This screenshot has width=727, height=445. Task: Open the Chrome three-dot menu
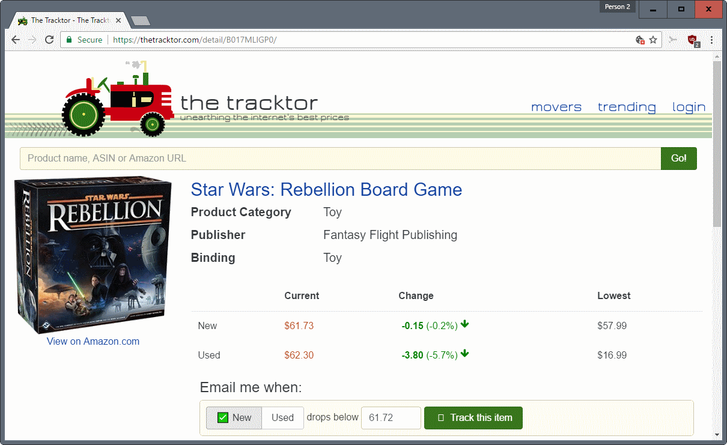coord(712,40)
